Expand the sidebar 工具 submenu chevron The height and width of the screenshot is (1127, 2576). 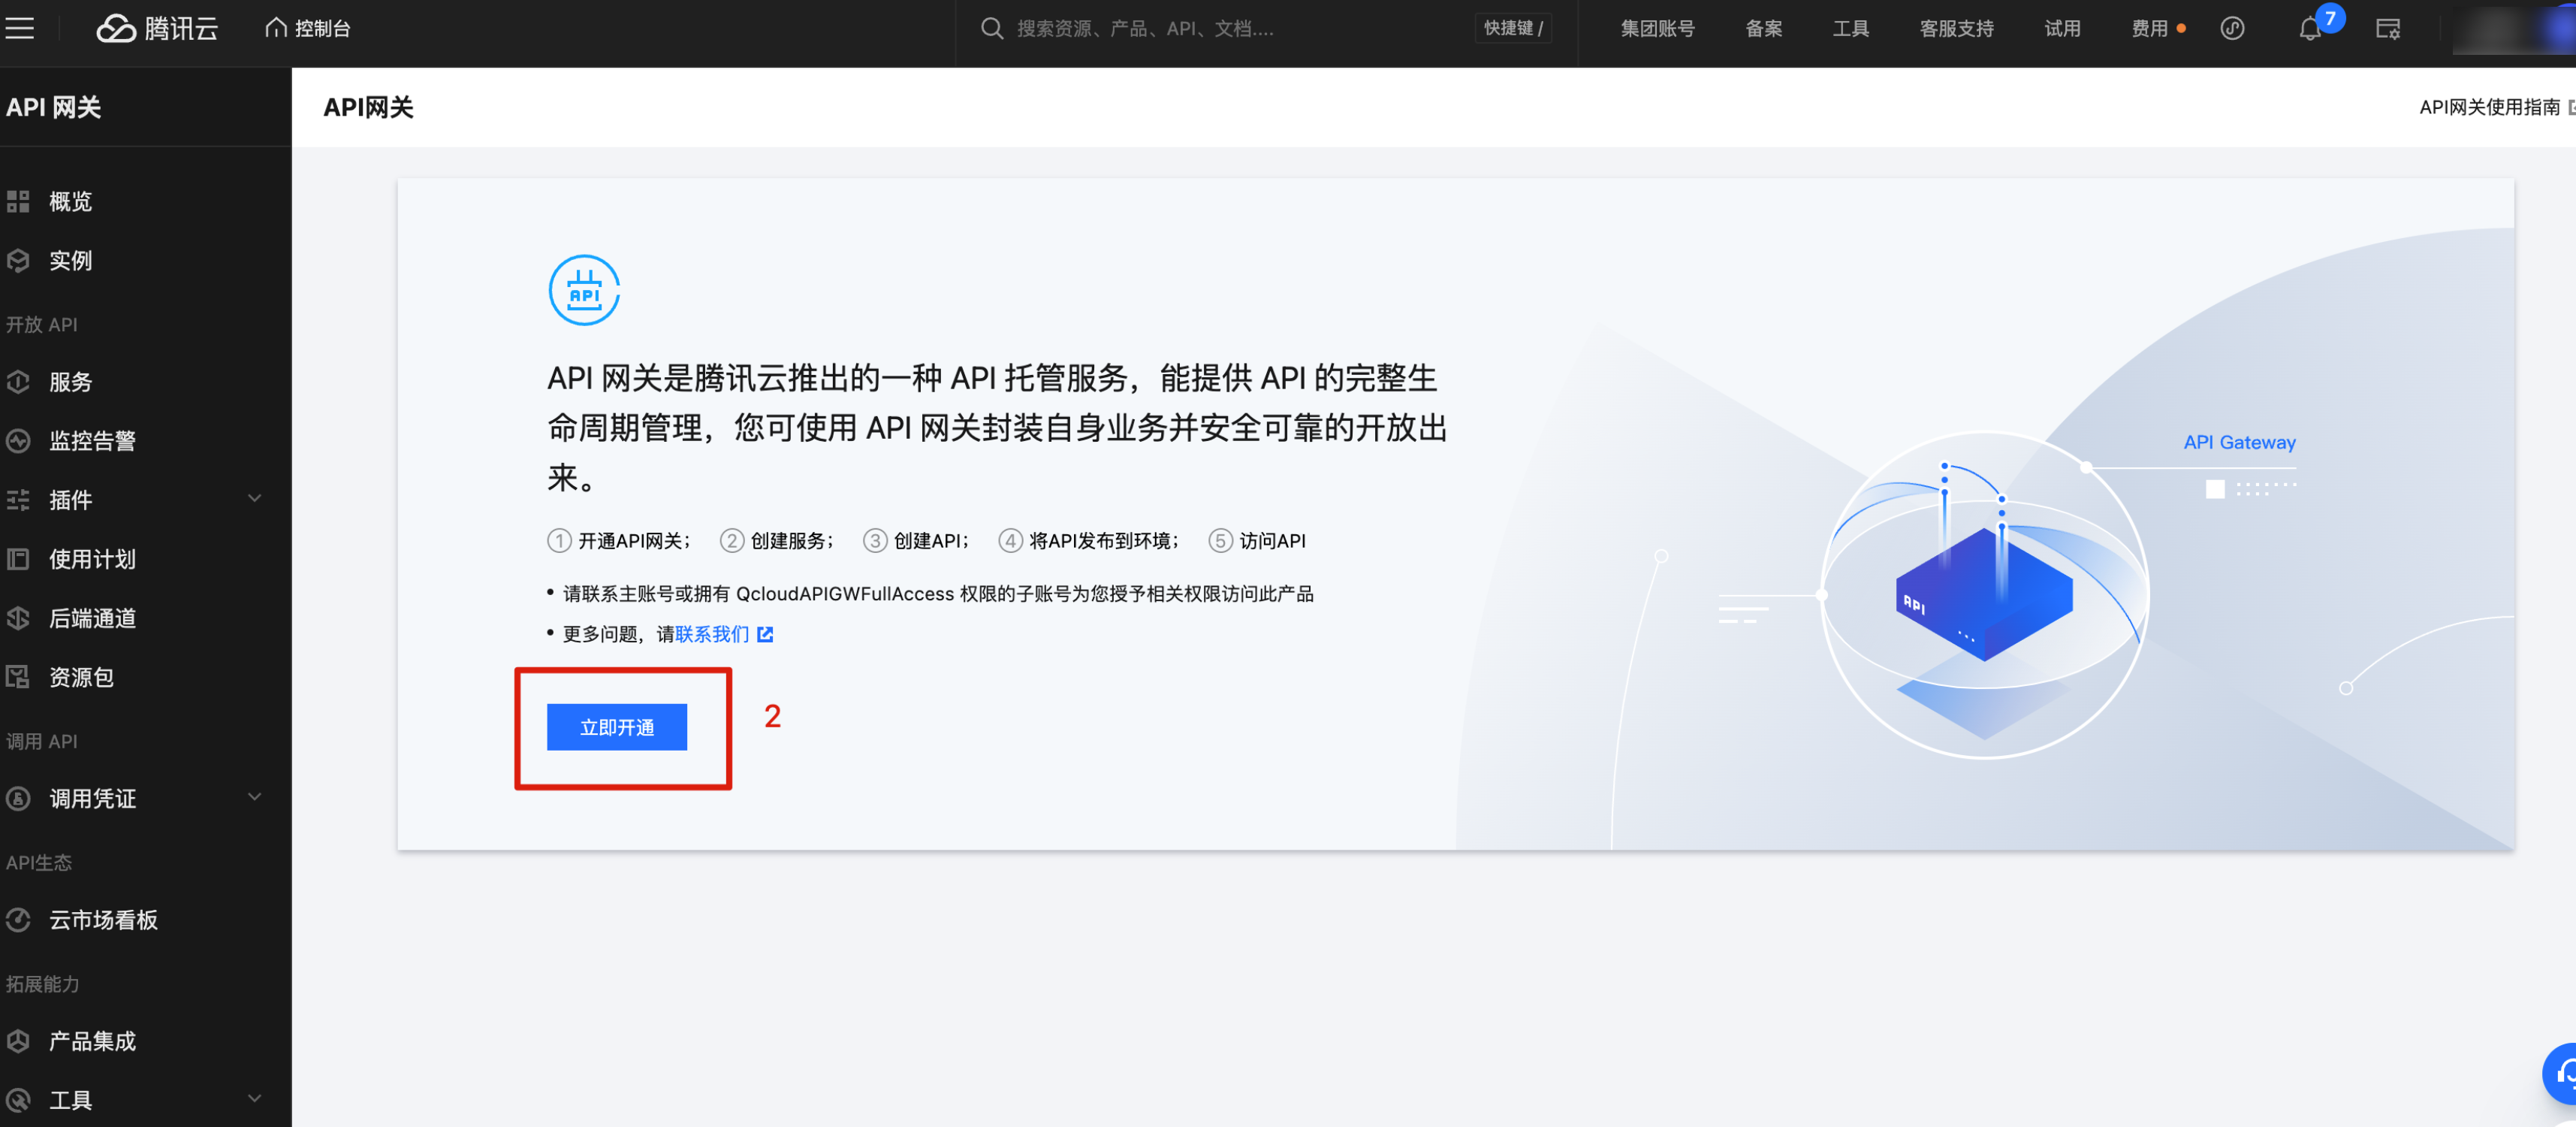[x=255, y=1098]
